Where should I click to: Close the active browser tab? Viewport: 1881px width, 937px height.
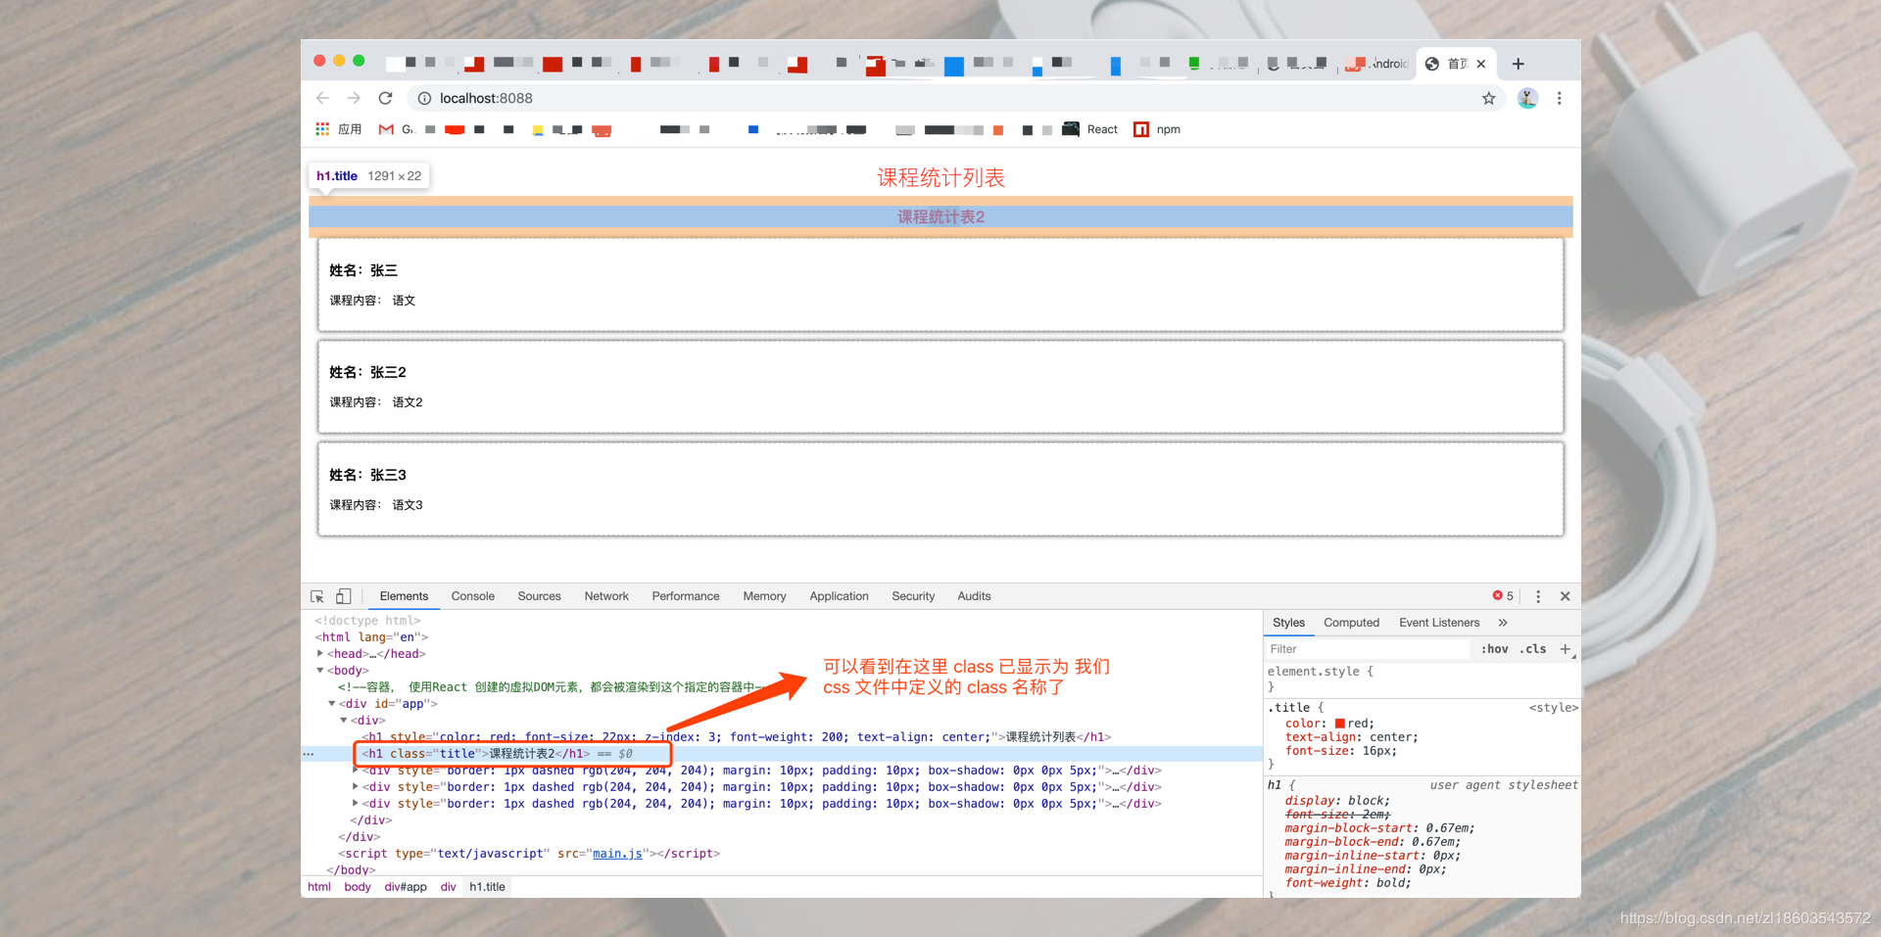(1481, 64)
